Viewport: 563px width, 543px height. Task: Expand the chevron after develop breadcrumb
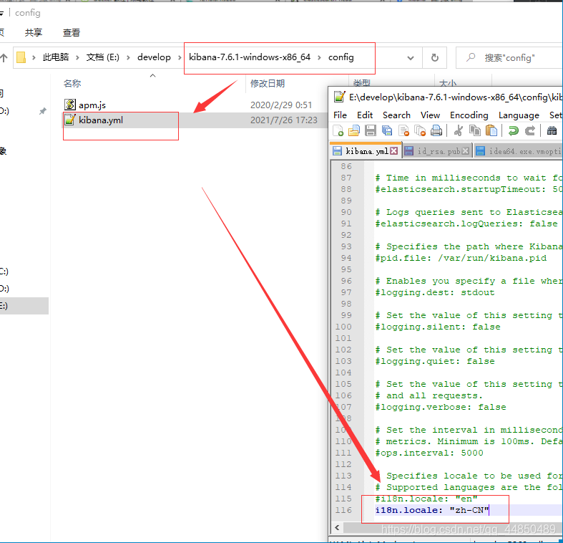(180, 57)
